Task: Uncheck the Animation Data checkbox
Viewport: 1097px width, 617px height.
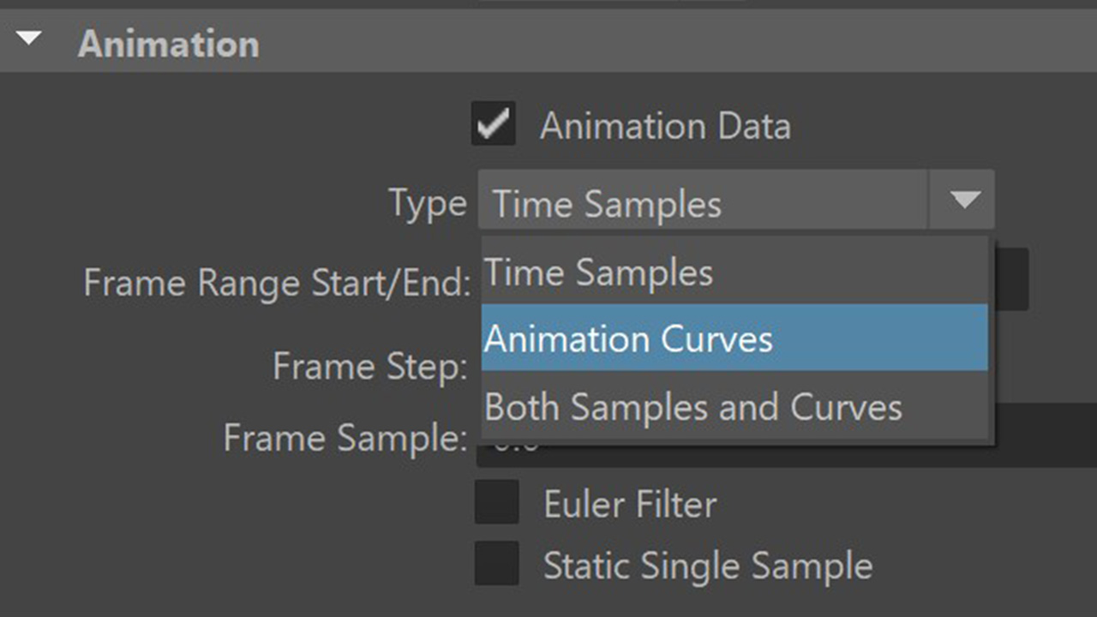Action: [494, 123]
